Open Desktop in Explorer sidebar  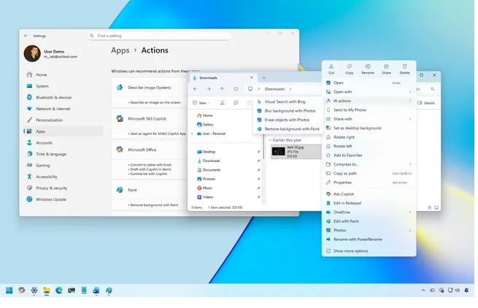[206, 152]
